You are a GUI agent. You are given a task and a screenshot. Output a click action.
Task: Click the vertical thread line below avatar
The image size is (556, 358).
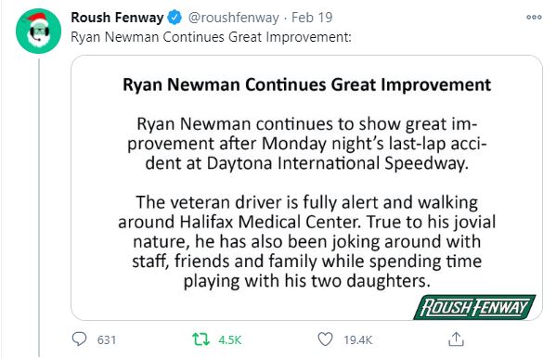click(x=39, y=208)
